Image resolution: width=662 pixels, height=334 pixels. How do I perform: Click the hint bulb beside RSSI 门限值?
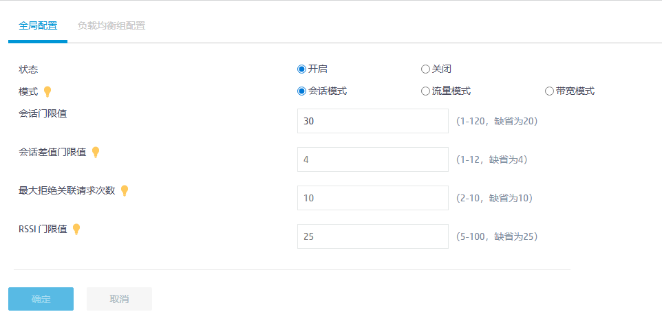(76, 230)
